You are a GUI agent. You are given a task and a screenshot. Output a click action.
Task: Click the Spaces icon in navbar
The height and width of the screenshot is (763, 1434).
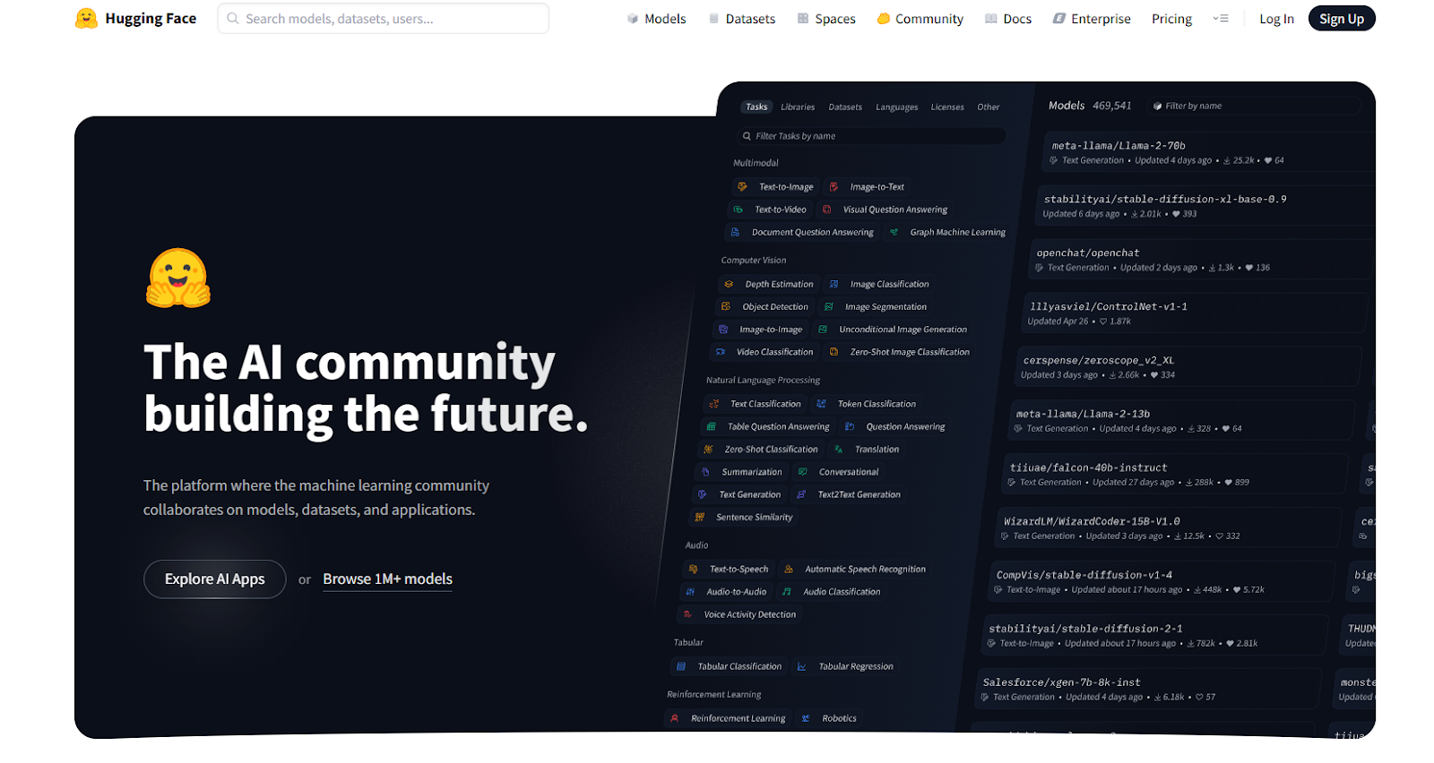[x=803, y=19]
